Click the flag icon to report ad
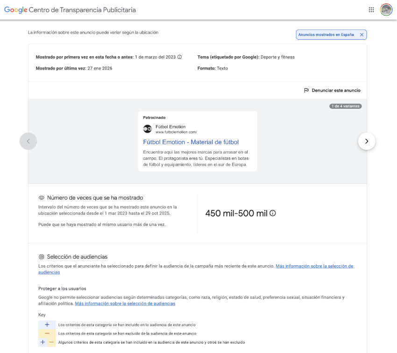Image resolution: width=397 pixels, height=353 pixels. click(x=306, y=91)
